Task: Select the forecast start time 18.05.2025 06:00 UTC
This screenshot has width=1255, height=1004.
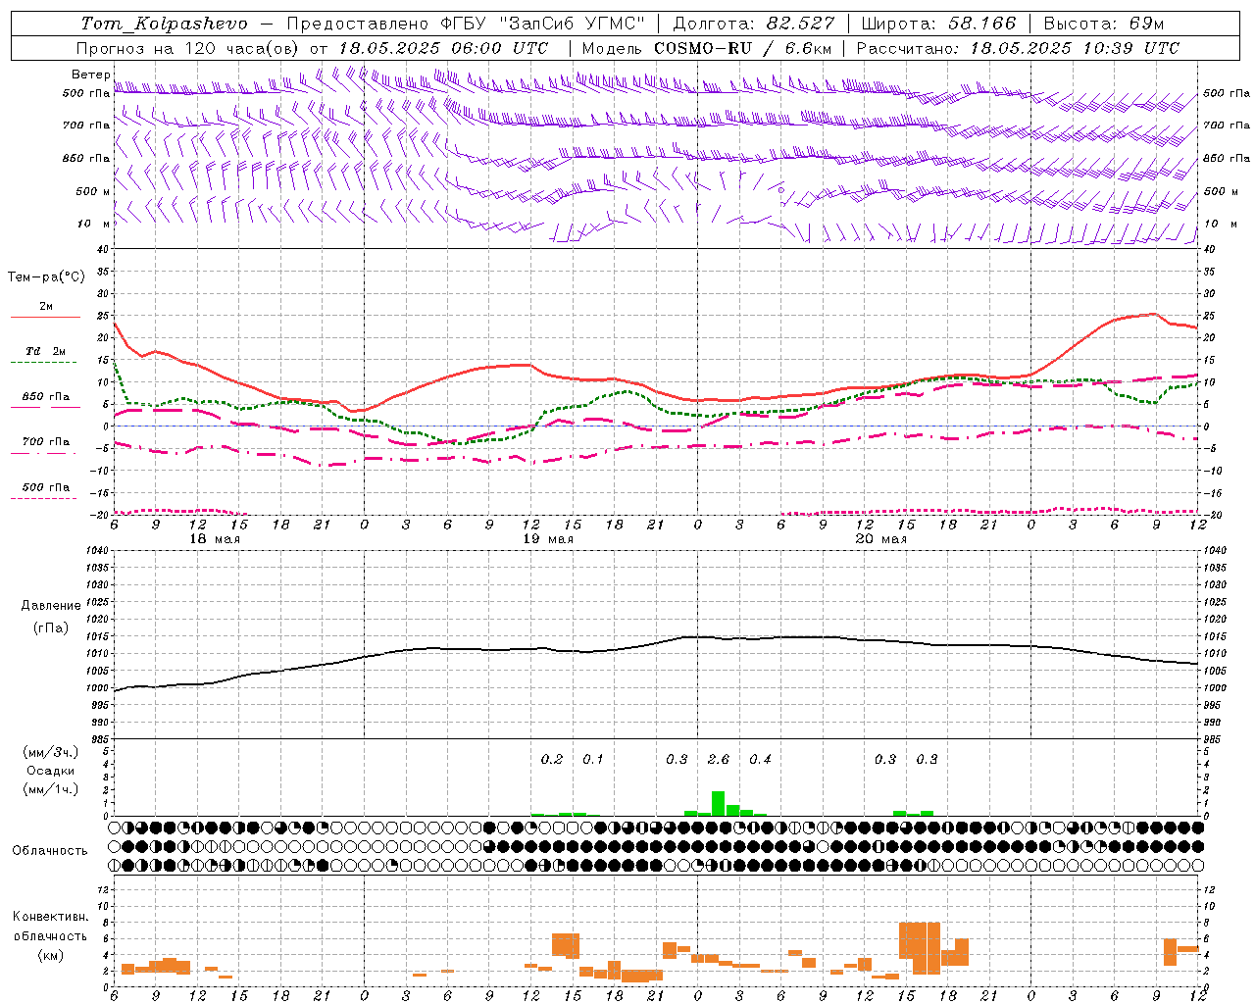Action: 443,48
